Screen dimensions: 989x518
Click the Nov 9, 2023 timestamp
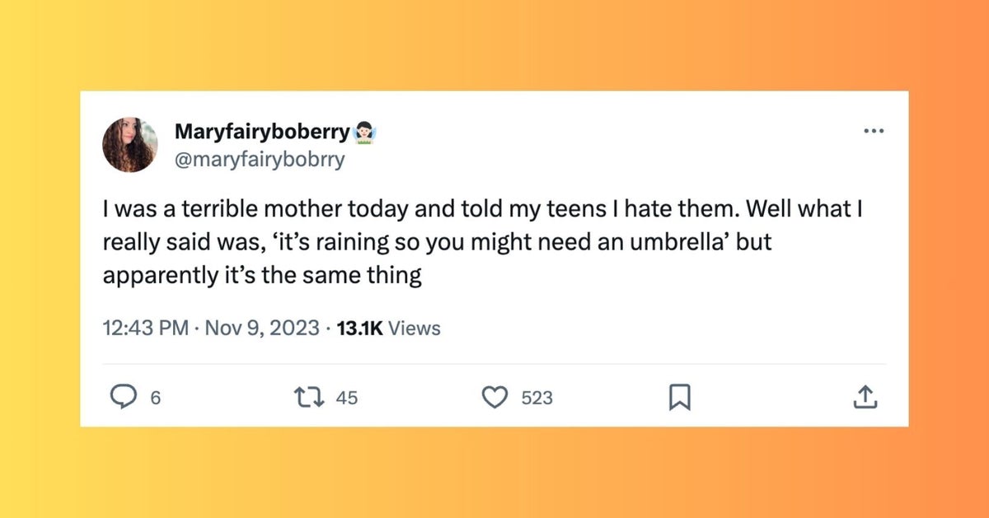255,328
